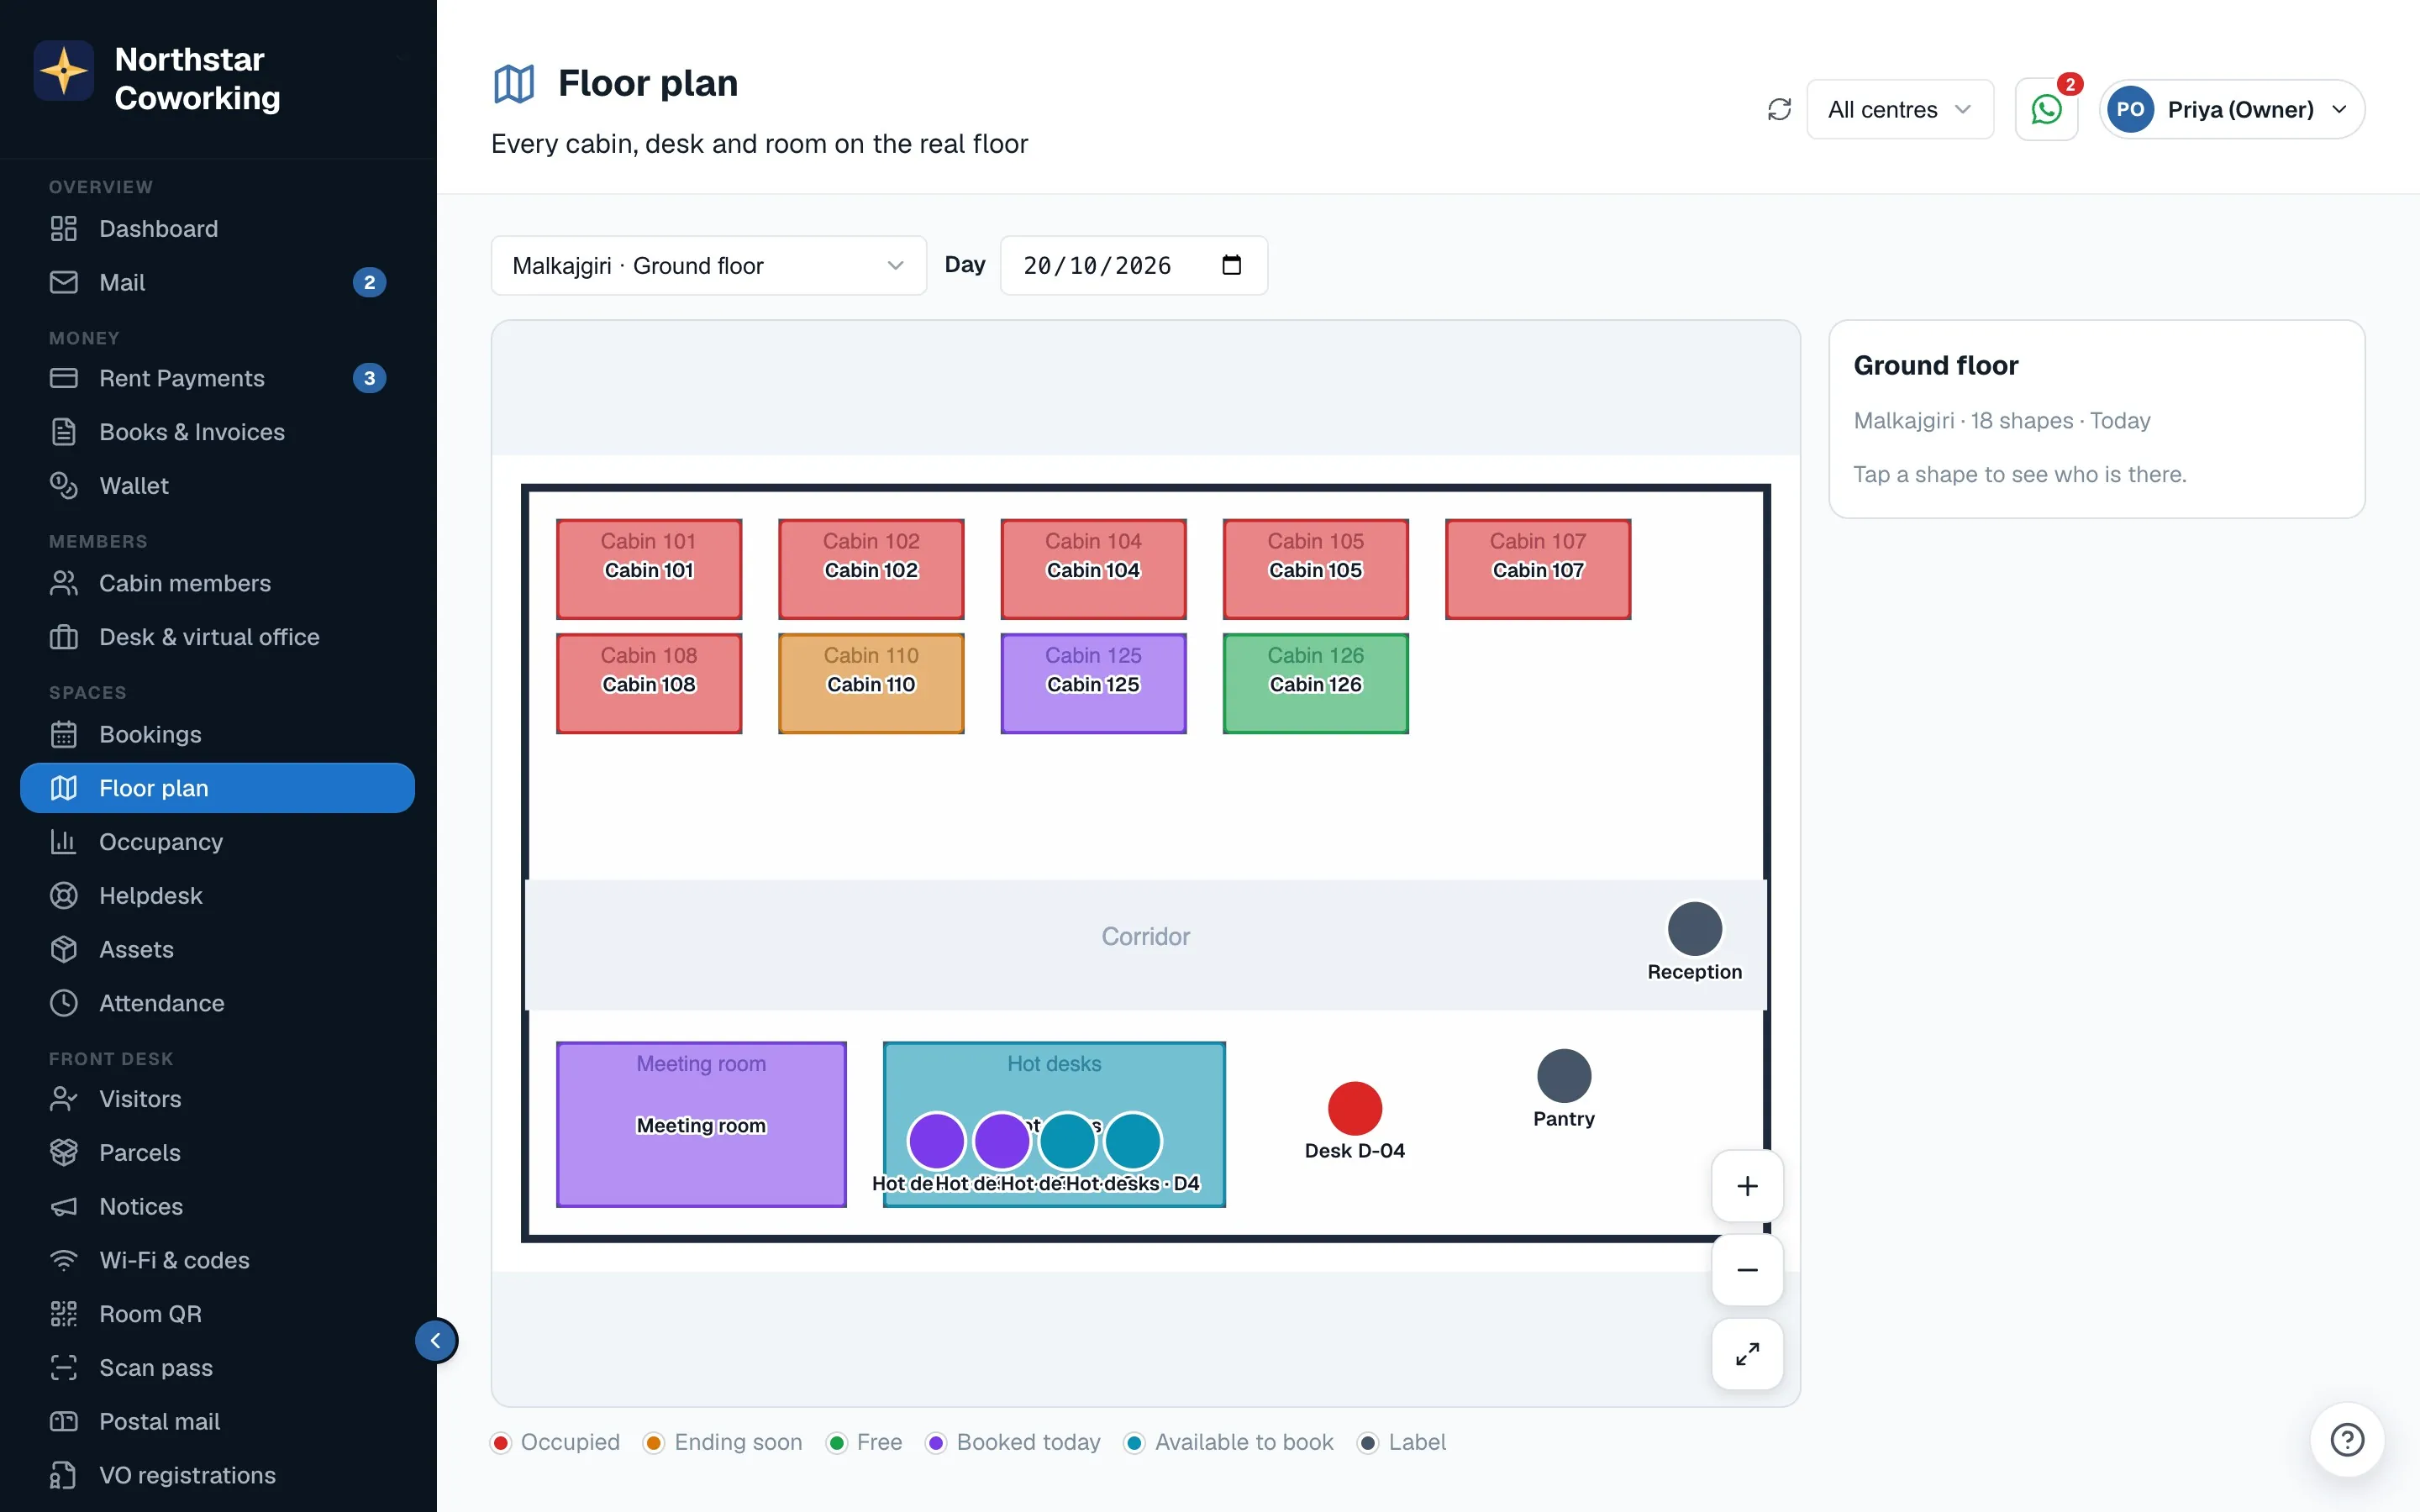
Task: Select Cabin 101 on the floor plan
Action: tap(649, 569)
